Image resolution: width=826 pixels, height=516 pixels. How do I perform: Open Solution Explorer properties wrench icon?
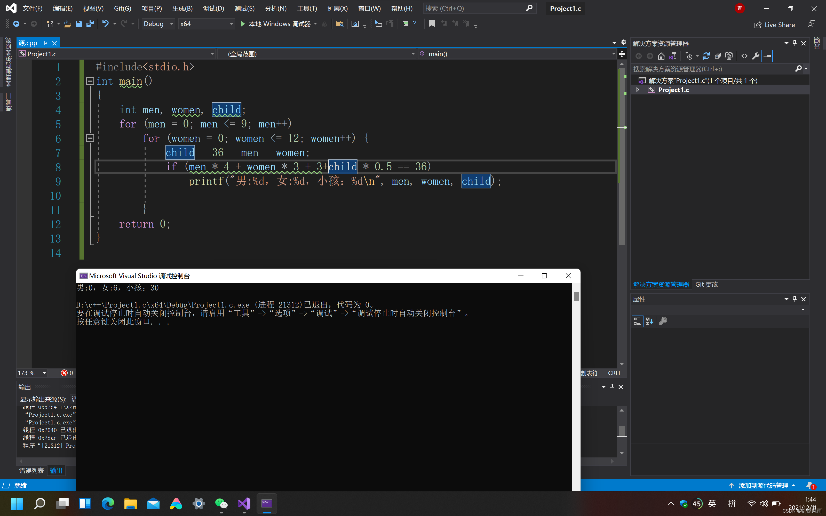pyautogui.click(x=756, y=56)
